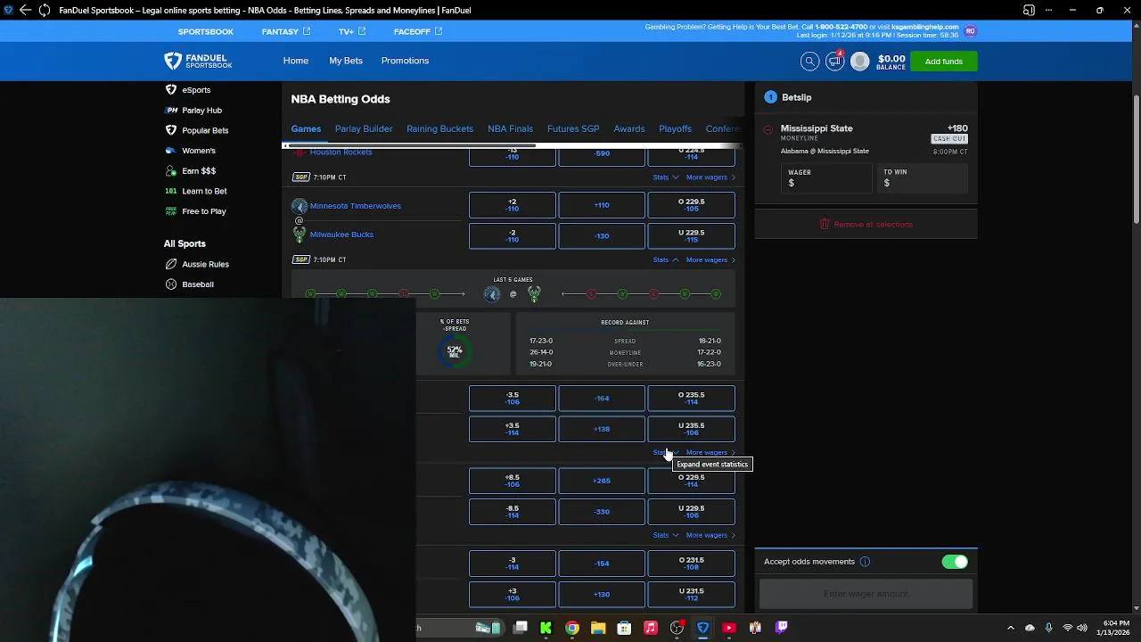This screenshot has height=642, width=1141.
Task: Switch to the NBA Finals tab
Action: pos(510,128)
